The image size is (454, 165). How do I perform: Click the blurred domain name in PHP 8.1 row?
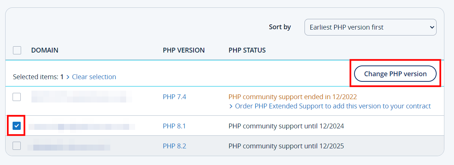[82, 127]
